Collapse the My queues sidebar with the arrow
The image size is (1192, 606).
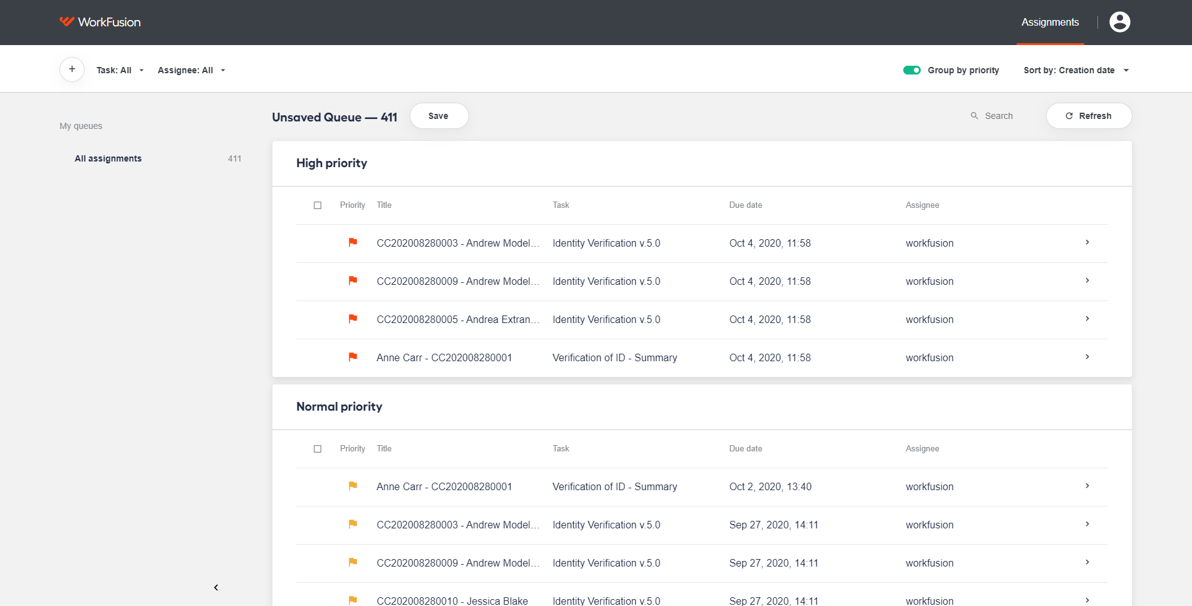point(216,587)
